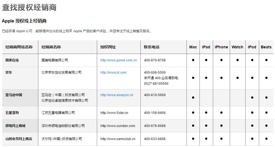The image size is (275, 147).
Task: Click the http://www.5star.cn address text
Action: click(x=114, y=113)
